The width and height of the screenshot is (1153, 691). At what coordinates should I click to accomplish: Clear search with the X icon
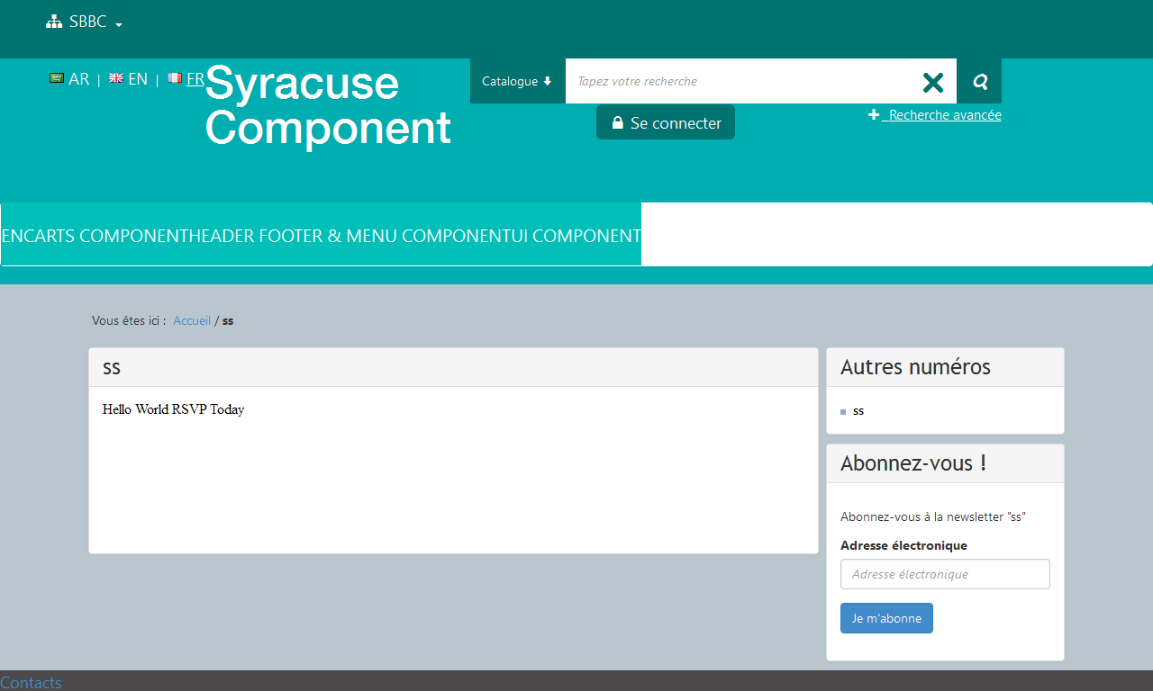click(x=933, y=82)
